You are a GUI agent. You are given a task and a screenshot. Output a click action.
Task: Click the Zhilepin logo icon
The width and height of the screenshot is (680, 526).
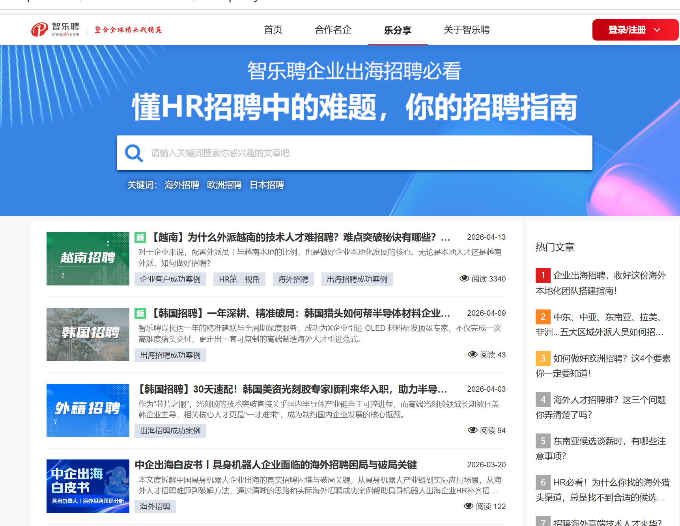click(39, 30)
